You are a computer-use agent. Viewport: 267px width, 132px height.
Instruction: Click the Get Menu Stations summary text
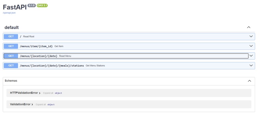point(95,65)
